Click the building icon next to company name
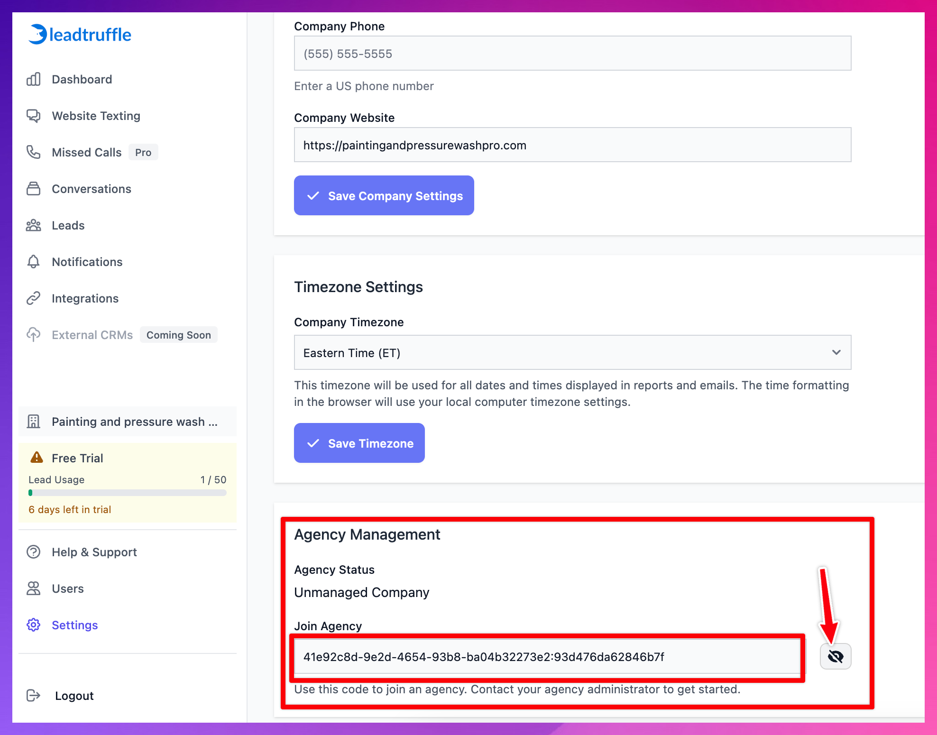Screen dimensions: 937x735 coord(33,421)
